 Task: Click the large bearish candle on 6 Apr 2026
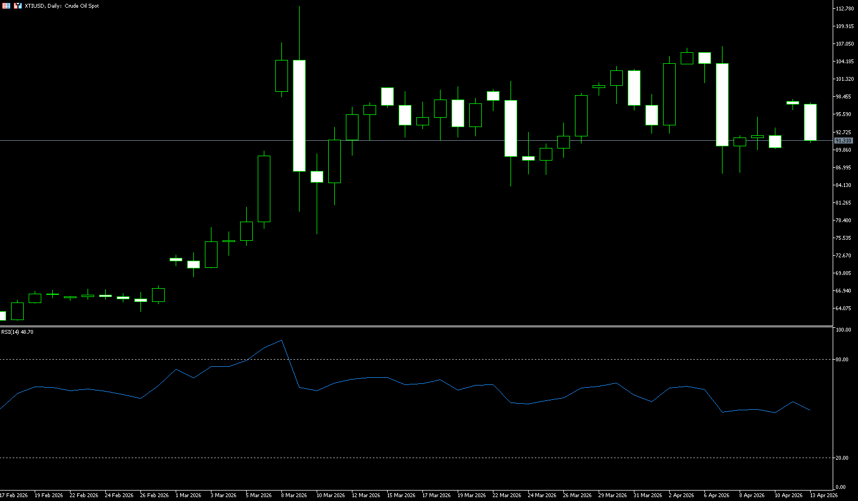pyautogui.click(x=722, y=104)
